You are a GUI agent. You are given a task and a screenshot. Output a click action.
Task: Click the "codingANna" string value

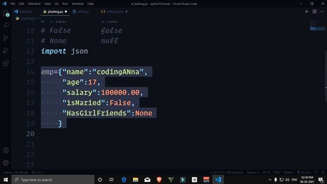tap(118, 72)
